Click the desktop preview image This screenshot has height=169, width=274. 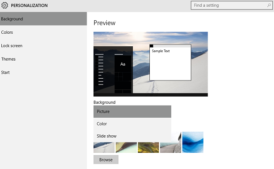151,64
